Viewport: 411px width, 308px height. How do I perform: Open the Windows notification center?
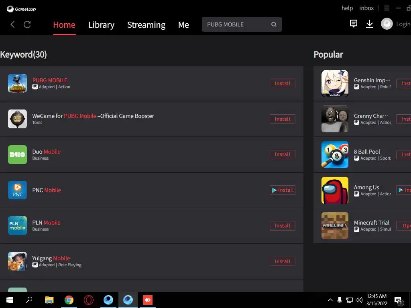[x=398, y=300]
